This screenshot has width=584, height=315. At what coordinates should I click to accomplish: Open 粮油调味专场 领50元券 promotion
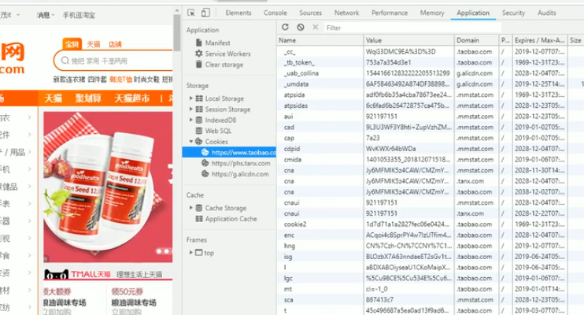(134, 301)
